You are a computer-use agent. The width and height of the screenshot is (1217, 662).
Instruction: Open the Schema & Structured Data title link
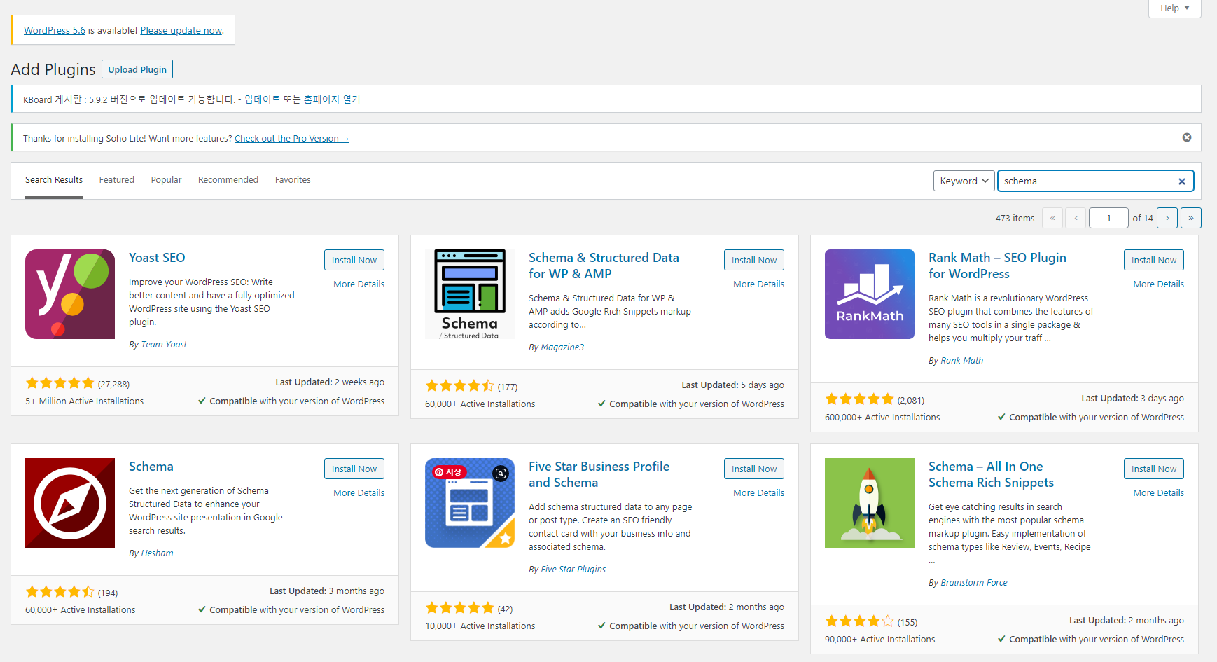click(604, 266)
